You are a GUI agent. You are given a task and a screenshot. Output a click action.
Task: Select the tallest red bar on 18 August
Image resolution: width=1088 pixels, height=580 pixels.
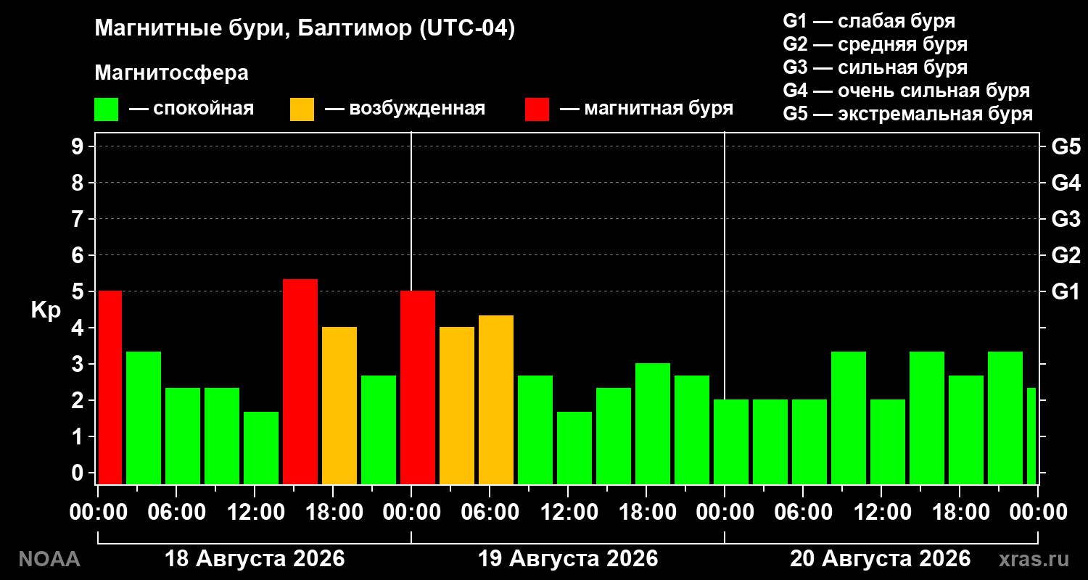tap(300, 381)
